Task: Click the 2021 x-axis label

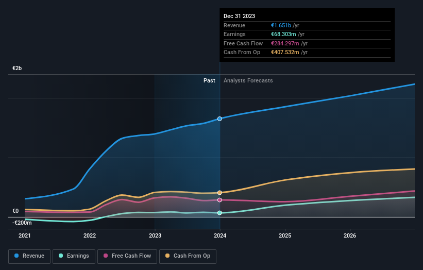Action: (25, 235)
